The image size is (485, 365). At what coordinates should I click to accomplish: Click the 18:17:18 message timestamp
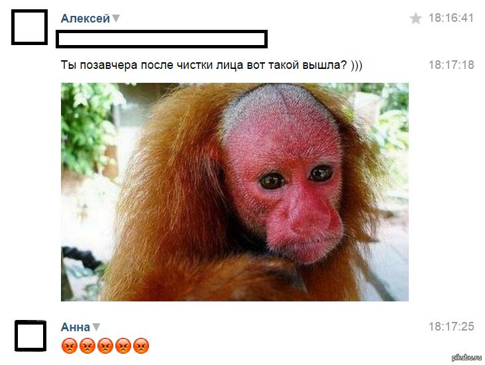[x=451, y=65]
